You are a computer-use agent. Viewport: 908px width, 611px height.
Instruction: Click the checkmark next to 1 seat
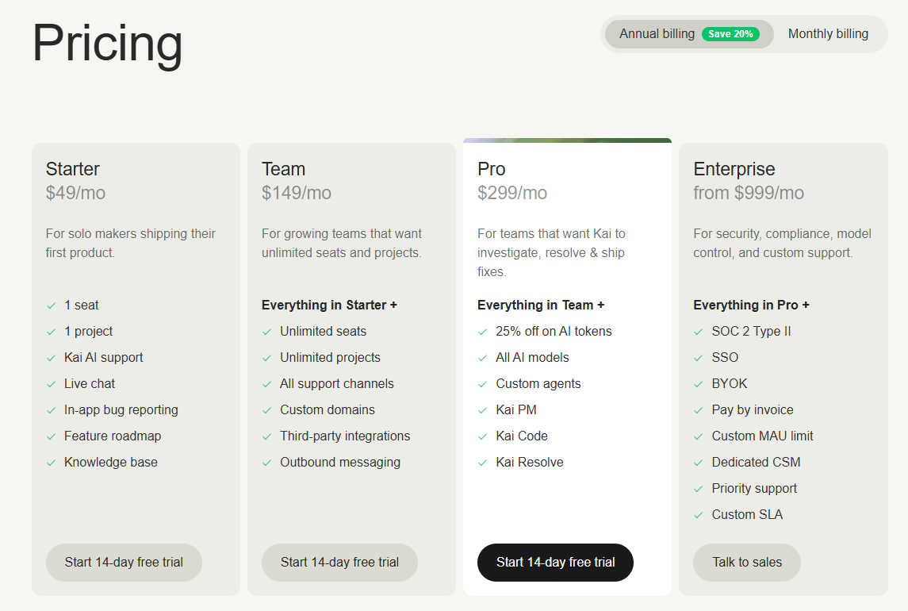tap(51, 305)
